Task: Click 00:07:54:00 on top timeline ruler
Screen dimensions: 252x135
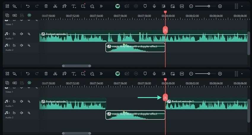Action: point(96,16)
